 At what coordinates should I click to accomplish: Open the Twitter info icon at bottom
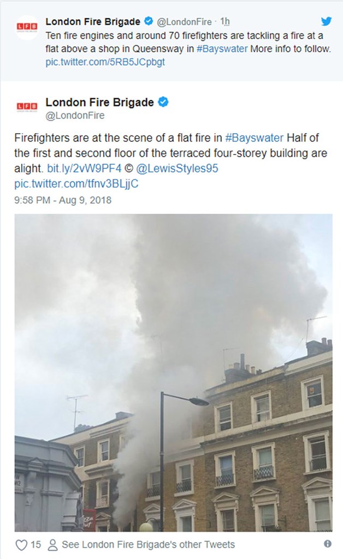[327, 544]
